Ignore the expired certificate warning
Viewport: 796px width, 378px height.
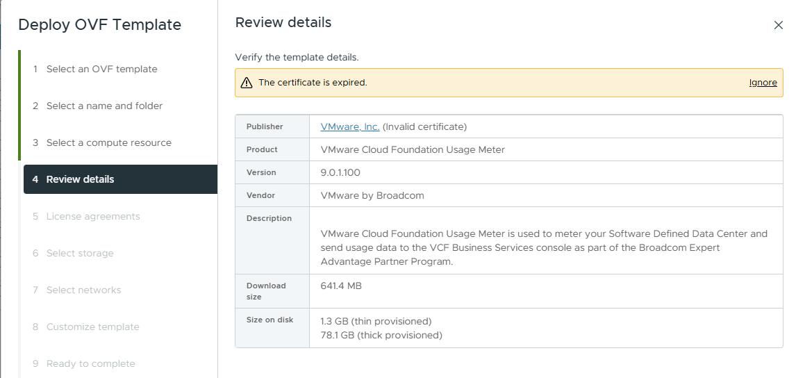763,82
